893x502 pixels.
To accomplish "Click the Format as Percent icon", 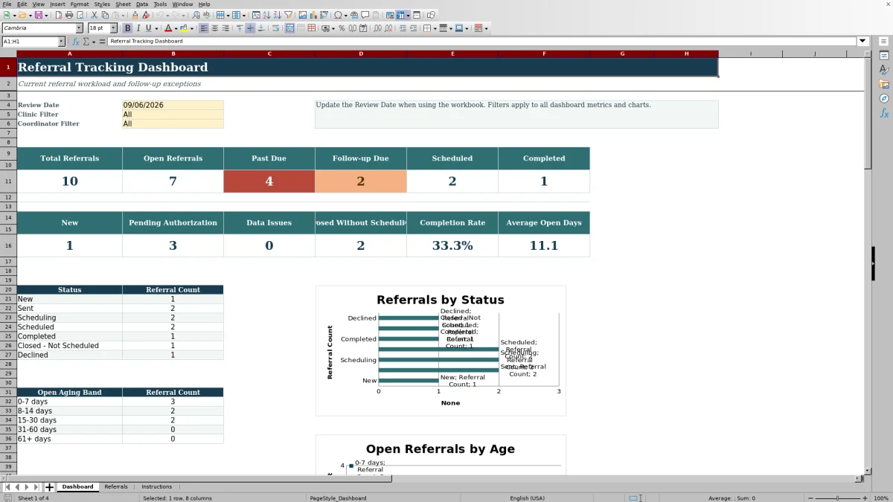I will (342, 28).
